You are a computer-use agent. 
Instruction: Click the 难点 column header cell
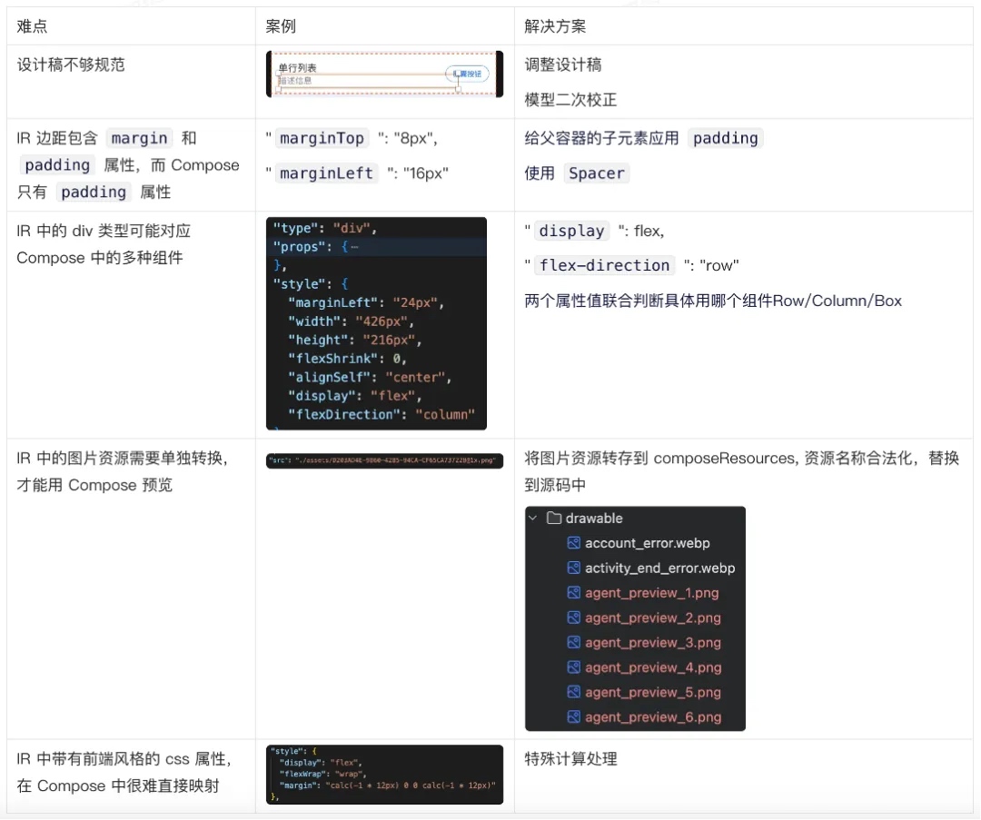coord(33,26)
